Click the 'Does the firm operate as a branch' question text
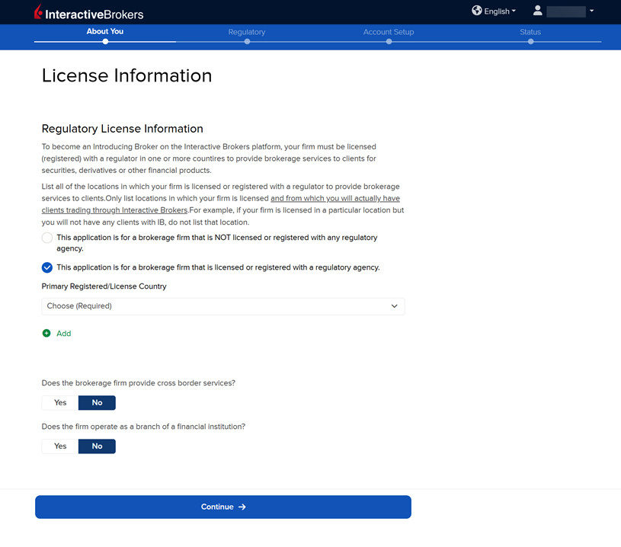 pos(143,427)
